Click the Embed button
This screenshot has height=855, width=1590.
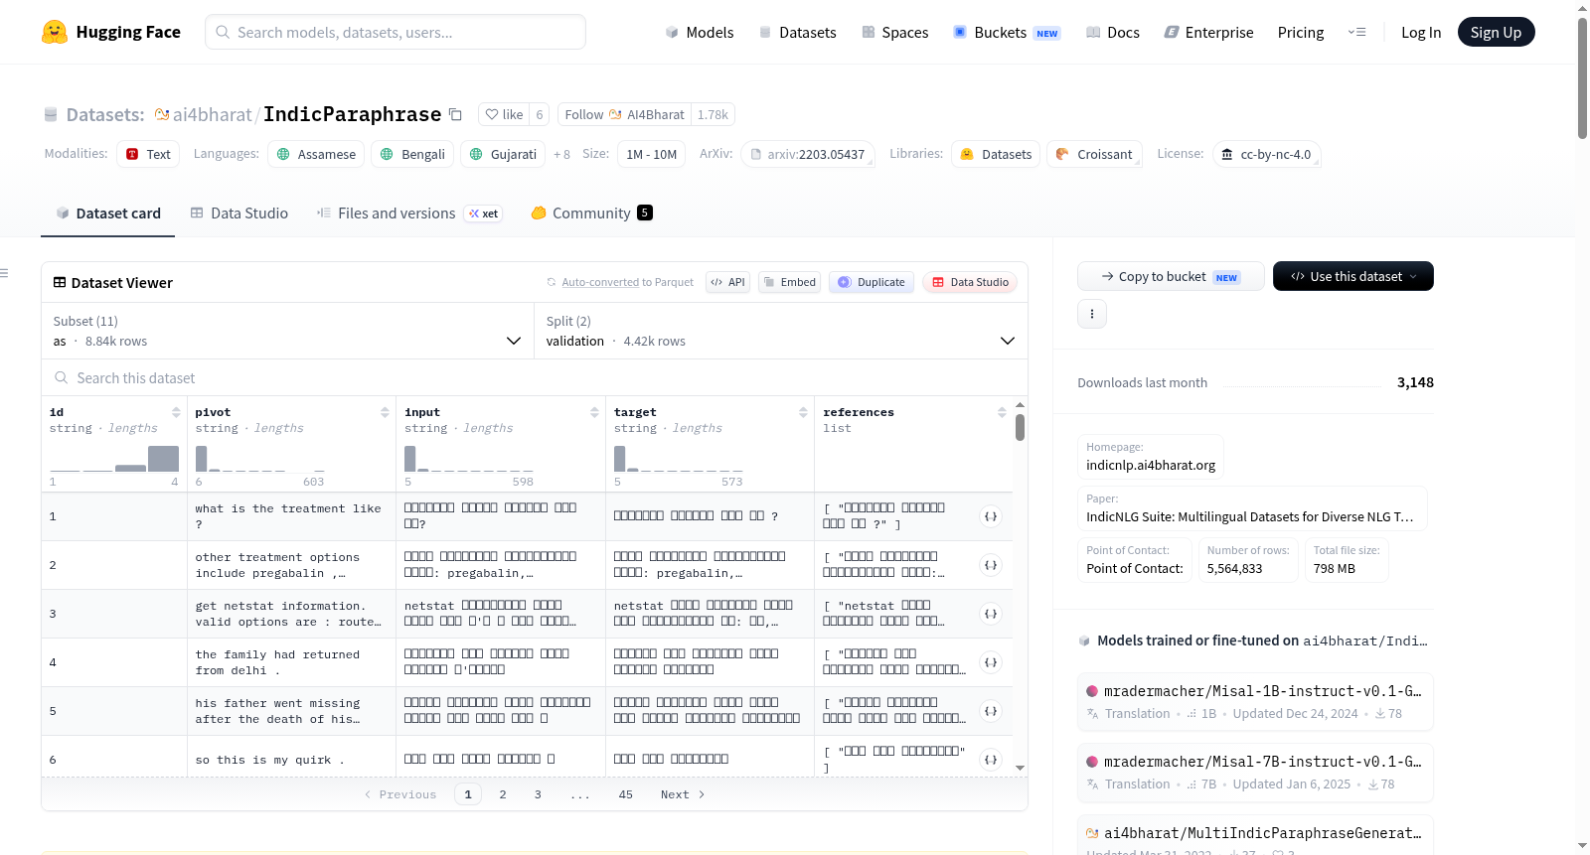tap(790, 282)
